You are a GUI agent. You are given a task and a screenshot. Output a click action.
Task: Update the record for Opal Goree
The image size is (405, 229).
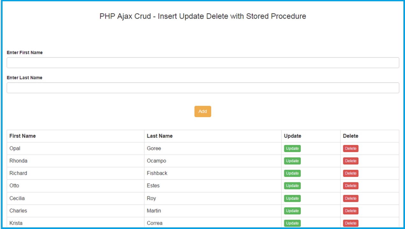292,148
